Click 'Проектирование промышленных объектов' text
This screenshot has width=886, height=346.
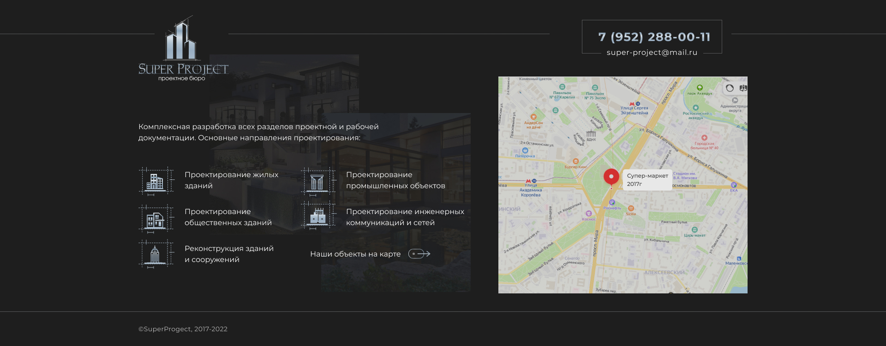(395, 180)
